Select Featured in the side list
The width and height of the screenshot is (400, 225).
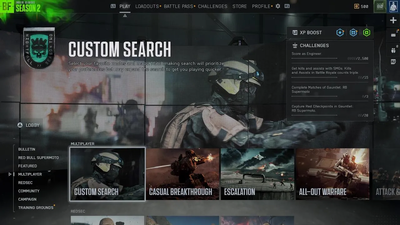27,166
